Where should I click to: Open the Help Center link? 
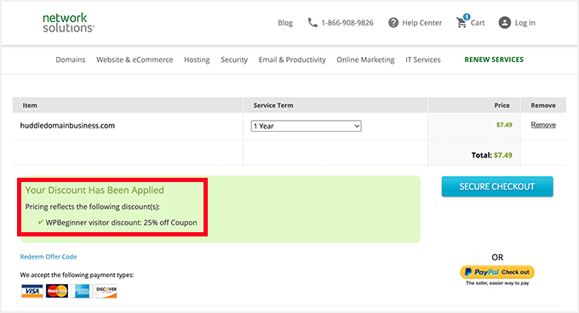tap(421, 23)
